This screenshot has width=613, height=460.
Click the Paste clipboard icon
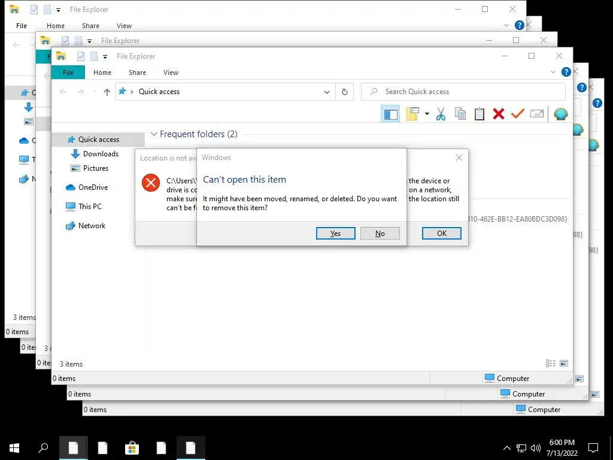pyautogui.click(x=480, y=114)
